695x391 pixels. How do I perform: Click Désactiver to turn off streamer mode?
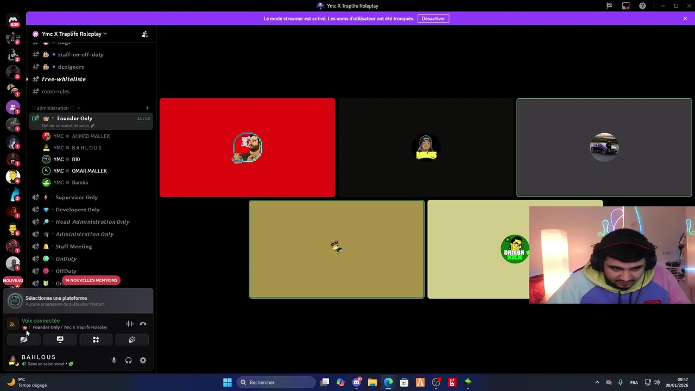click(x=433, y=18)
